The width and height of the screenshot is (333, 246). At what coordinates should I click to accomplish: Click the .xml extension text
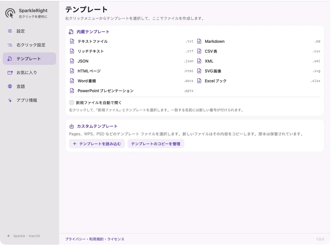[x=316, y=61]
